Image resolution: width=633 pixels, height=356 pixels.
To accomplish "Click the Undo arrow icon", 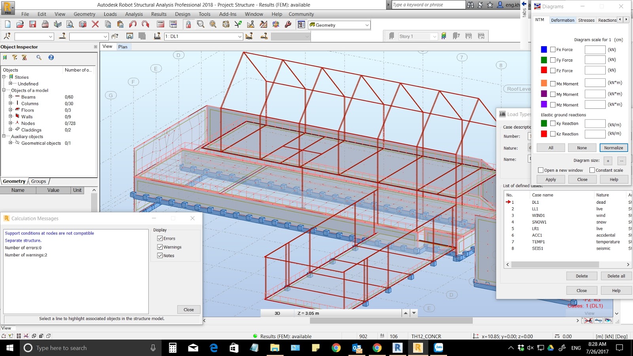I will (x=133, y=25).
